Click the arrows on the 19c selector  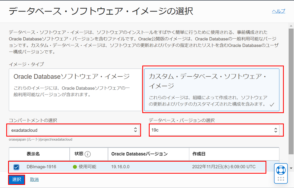275,130
